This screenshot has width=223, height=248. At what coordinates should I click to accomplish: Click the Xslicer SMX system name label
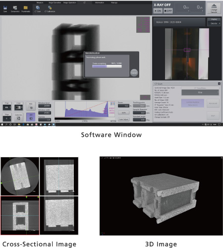(x=168, y=22)
